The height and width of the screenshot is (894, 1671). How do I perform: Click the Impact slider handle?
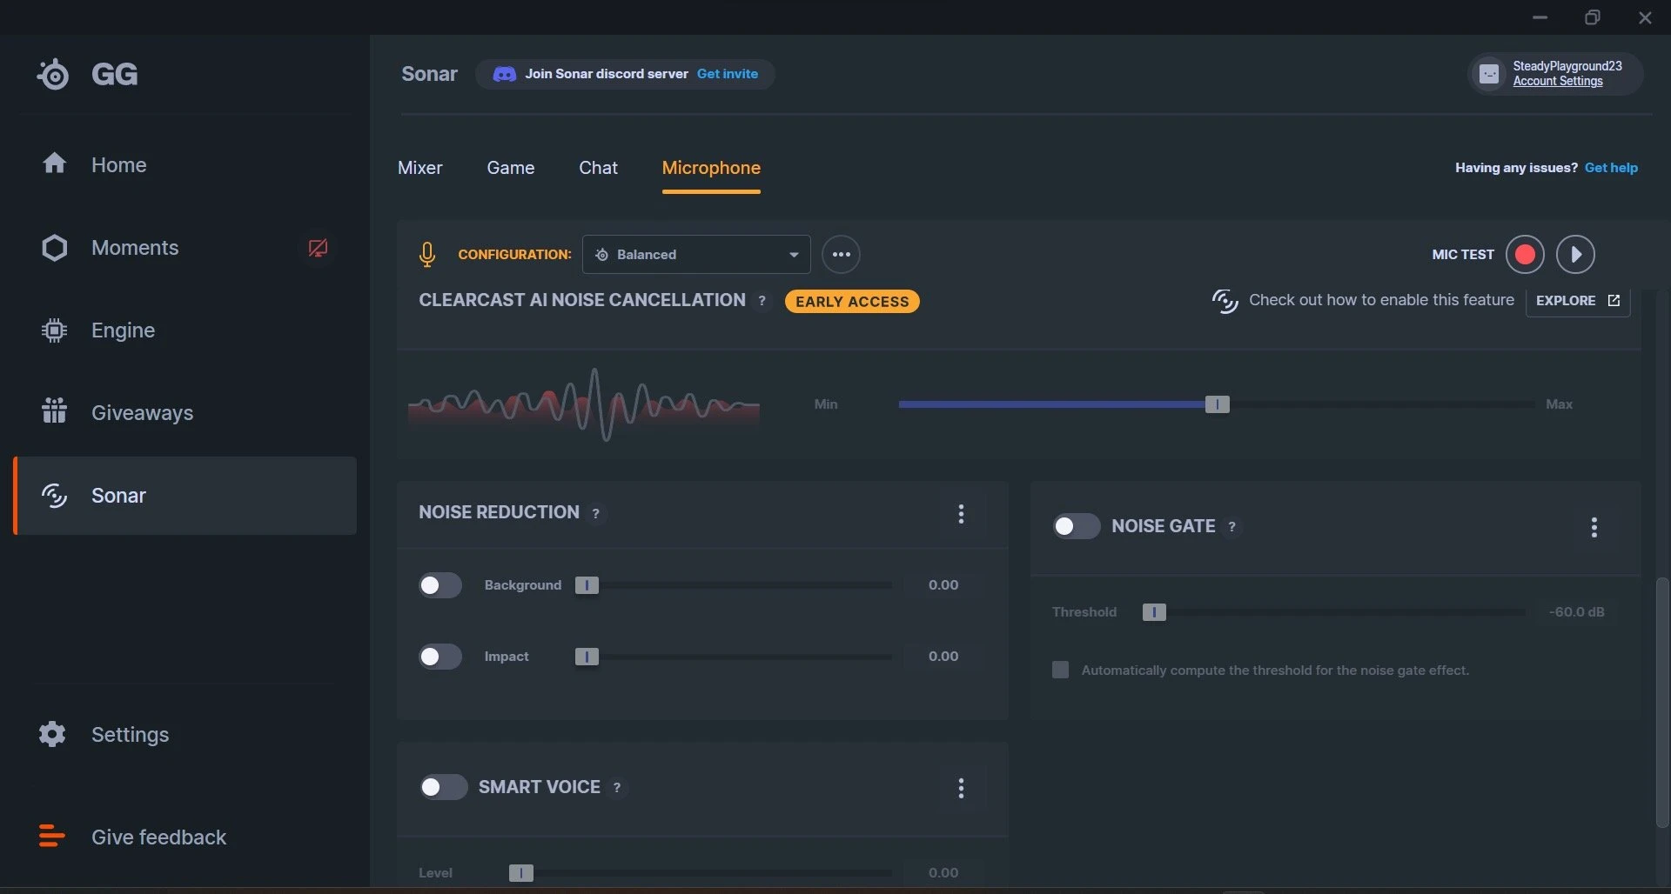587,657
